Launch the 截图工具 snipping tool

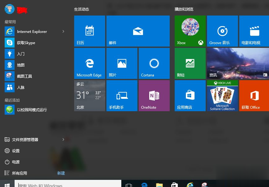pyautogui.click(x=24, y=76)
